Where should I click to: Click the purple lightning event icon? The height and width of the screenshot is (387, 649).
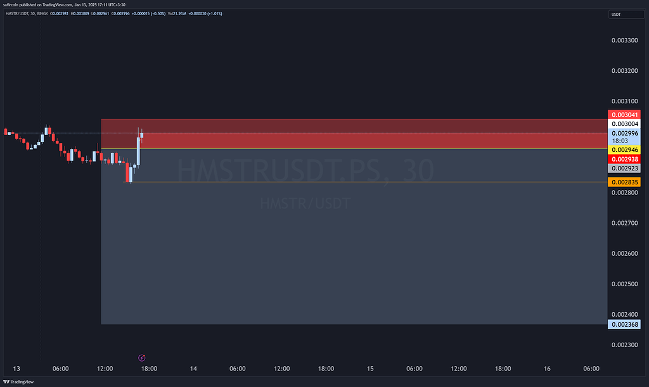coord(142,358)
